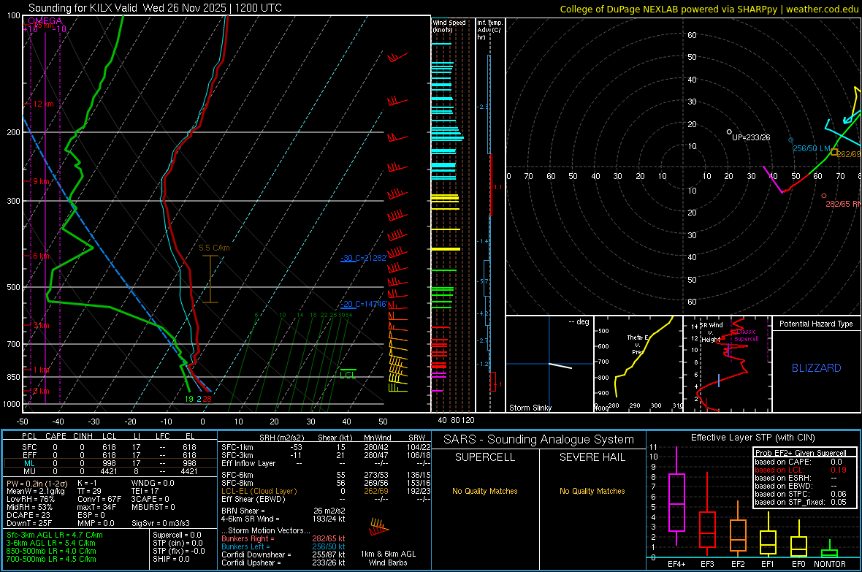Click the Wind Speed (knots) panel header
Image resolution: width=862 pixels, height=572 pixels.
point(449,26)
